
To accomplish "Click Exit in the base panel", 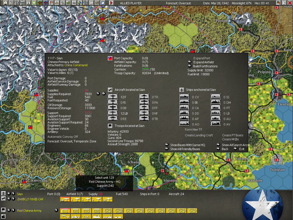I will point(241,149).
